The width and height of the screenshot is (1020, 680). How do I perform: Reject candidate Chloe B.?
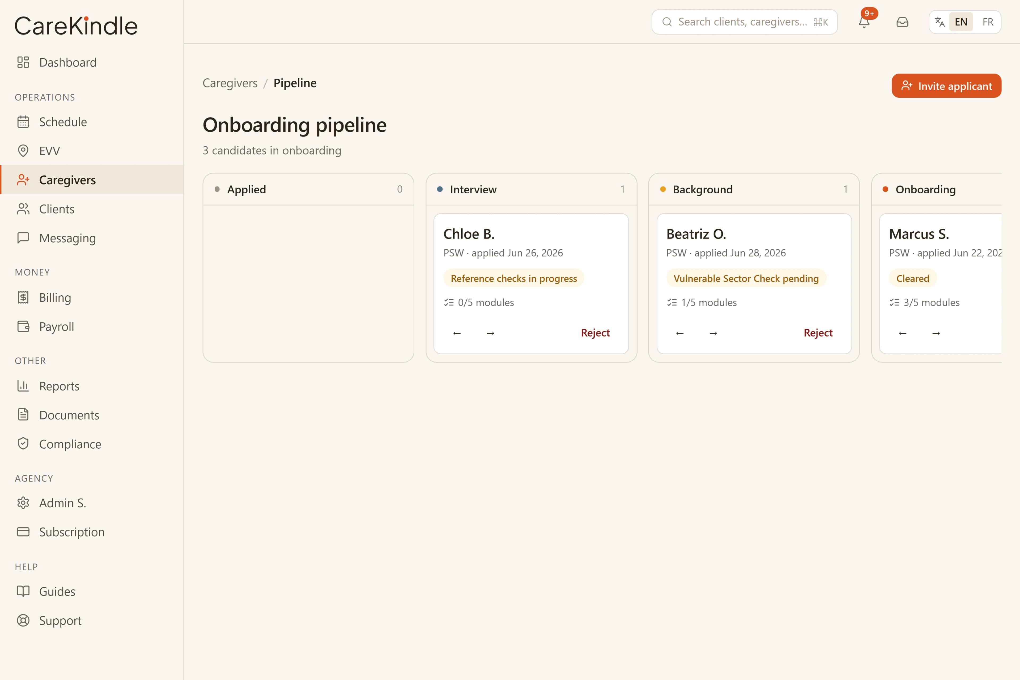(x=595, y=333)
